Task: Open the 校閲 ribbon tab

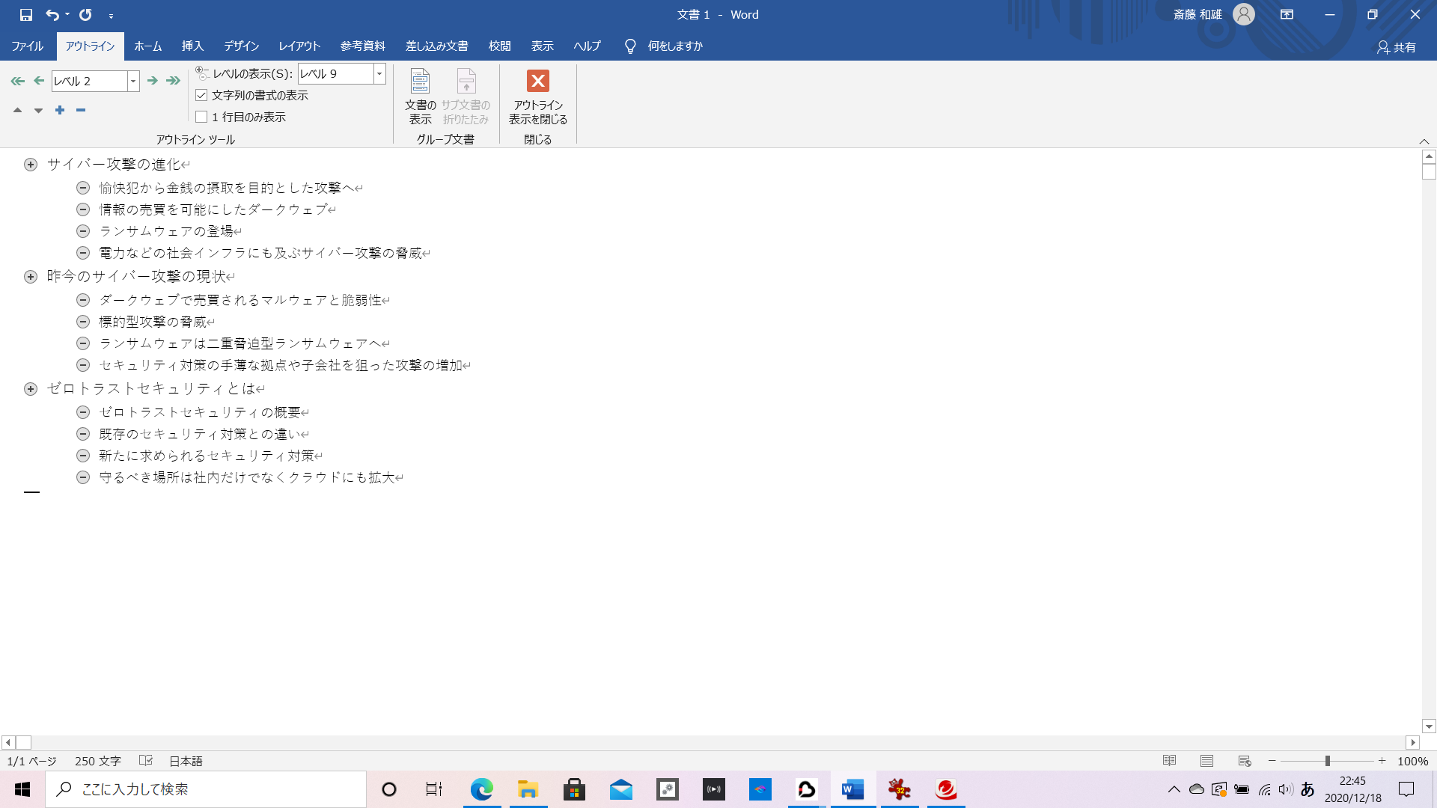Action: (500, 46)
